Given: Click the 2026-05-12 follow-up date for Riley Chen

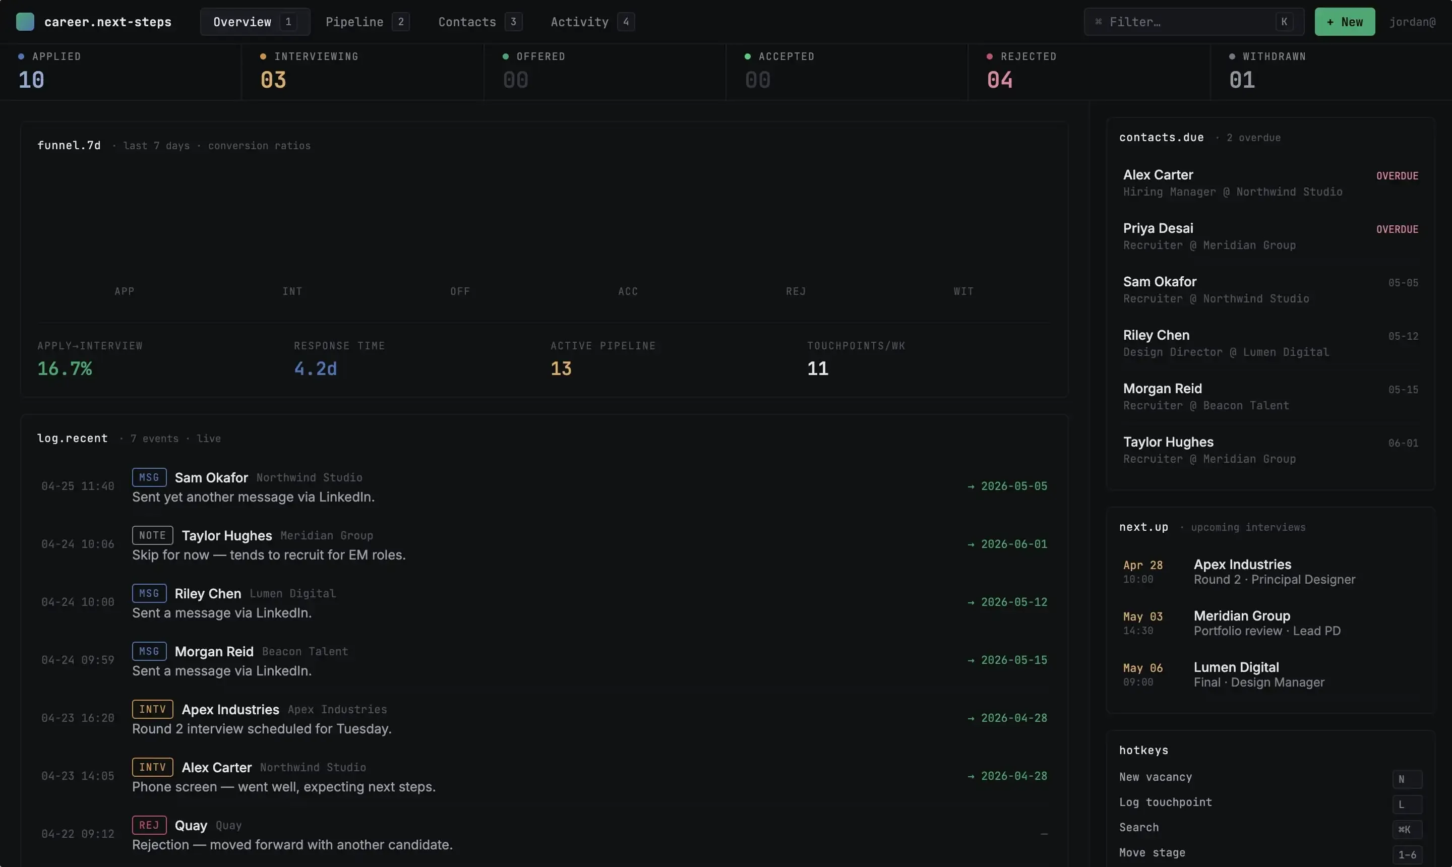Looking at the screenshot, I should [1013, 602].
